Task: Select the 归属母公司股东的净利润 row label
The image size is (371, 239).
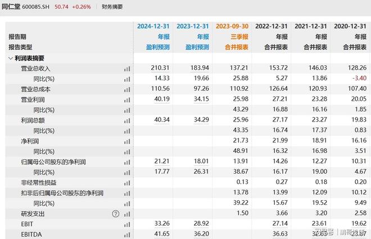Action: (x=53, y=162)
